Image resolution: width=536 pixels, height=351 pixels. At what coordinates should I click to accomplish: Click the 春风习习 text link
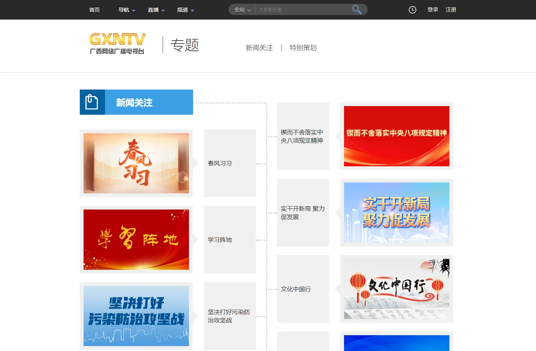[x=220, y=163]
